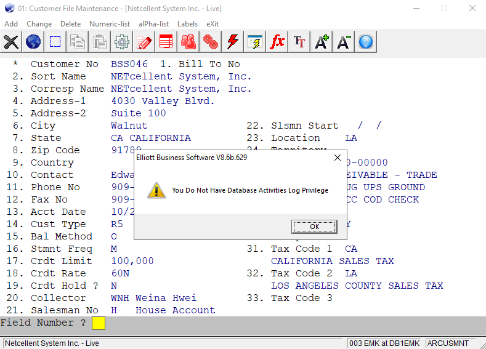The height and width of the screenshot is (349, 486).
Task: Click address 4030 Valley Blvd.
Action: click(163, 101)
